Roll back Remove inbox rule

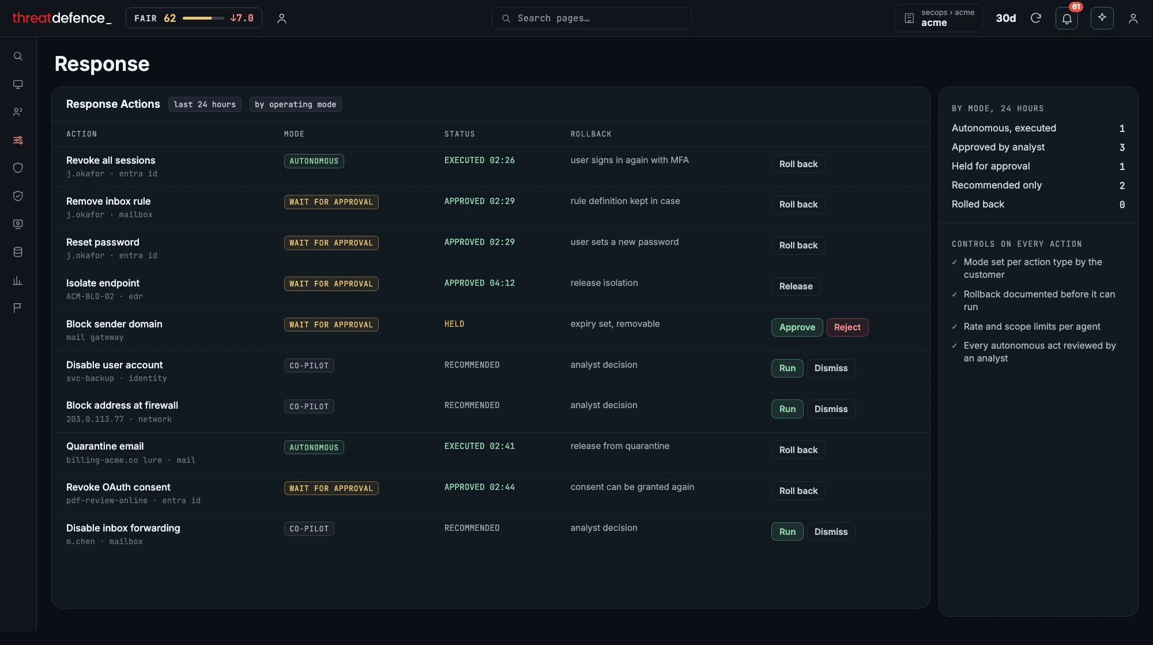tap(798, 205)
